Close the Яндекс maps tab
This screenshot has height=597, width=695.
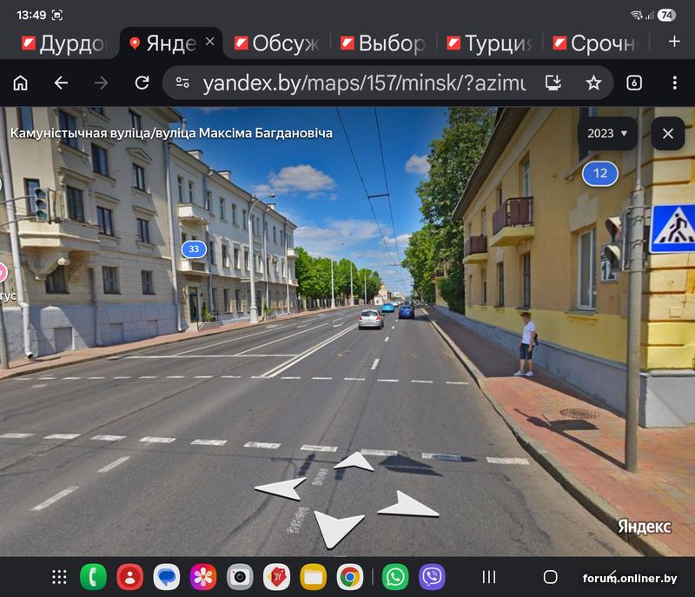210,42
